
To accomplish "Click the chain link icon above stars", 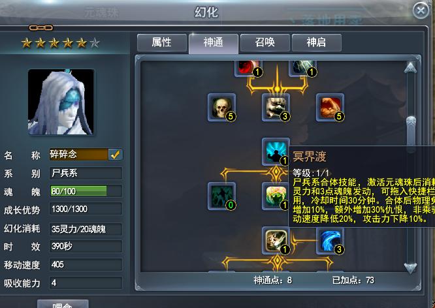I will point(40,27).
